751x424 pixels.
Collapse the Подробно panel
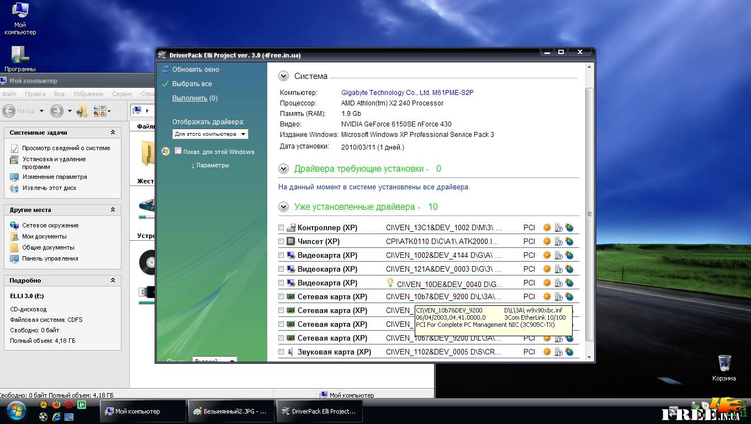113,280
